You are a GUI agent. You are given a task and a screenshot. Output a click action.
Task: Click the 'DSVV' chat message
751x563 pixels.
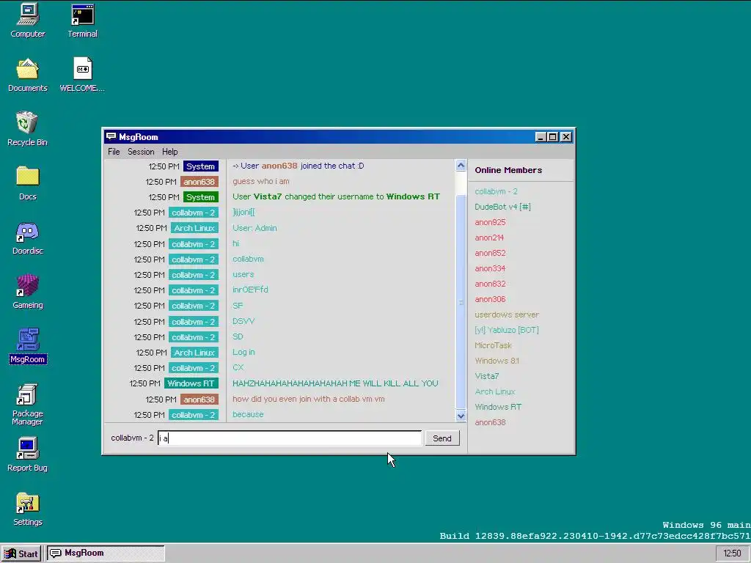tap(243, 321)
